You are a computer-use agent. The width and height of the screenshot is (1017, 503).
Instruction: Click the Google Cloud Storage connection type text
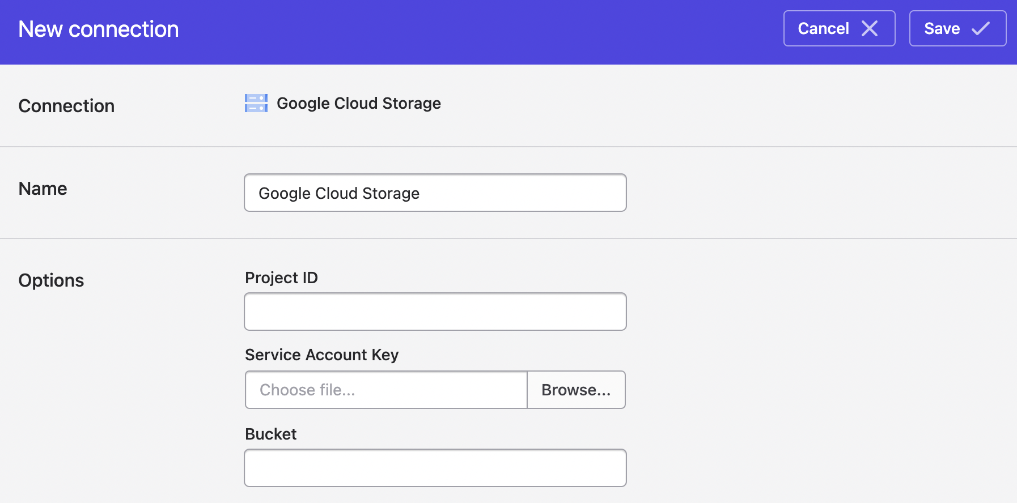(x=358, y=103)
